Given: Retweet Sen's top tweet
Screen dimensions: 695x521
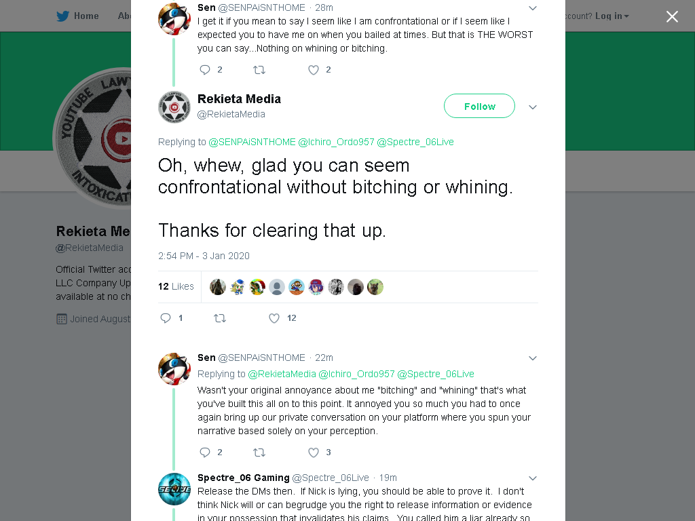Looking at the screenshot, I should pos(259,70).
